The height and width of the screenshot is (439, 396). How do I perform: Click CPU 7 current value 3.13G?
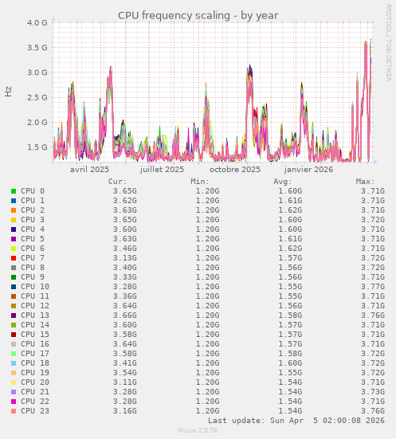click(x=125, y=258)
